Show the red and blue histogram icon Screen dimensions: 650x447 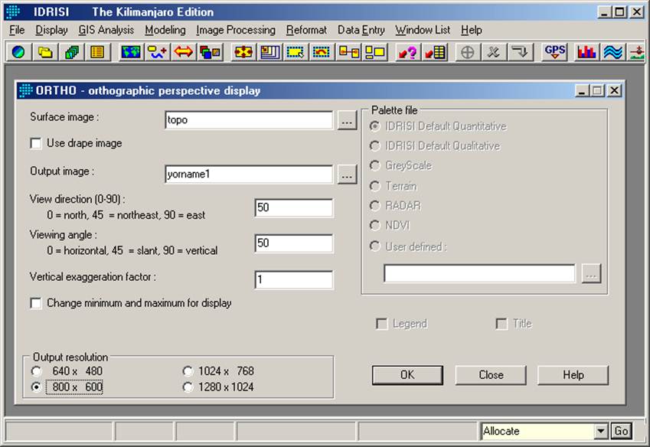tap(586, 52)
